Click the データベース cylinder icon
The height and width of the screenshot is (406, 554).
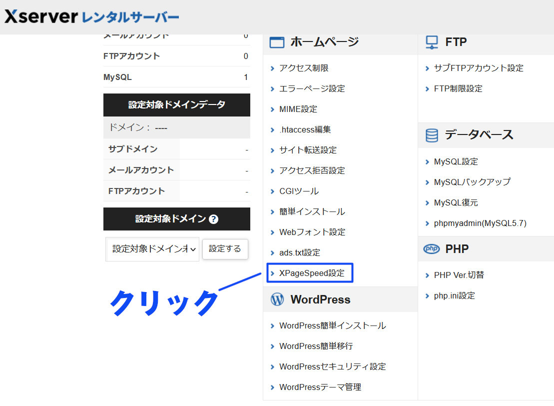[x=432, y=135]
